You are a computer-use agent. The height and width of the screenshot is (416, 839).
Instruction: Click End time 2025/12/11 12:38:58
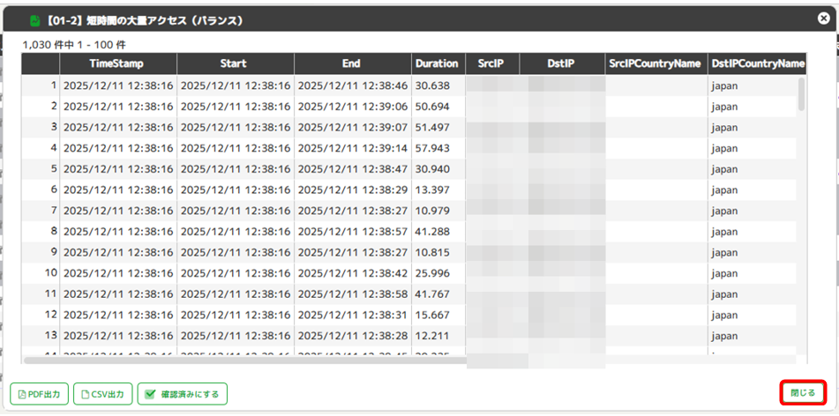tap(353, 294)
